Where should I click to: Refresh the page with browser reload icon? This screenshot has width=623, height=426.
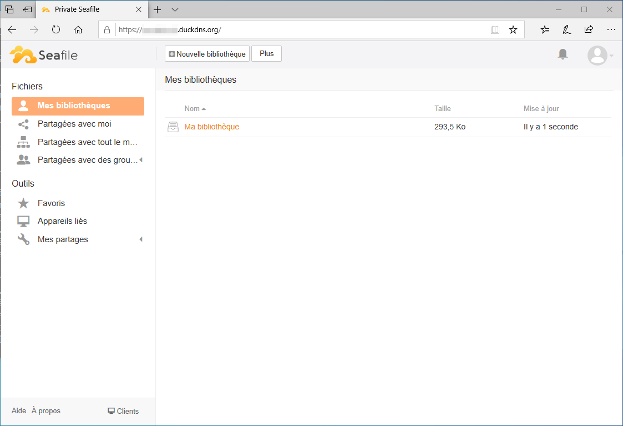56,29
